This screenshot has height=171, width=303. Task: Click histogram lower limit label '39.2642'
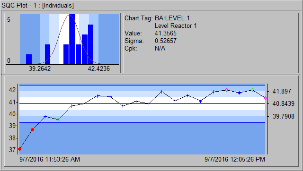click(40, 68)
